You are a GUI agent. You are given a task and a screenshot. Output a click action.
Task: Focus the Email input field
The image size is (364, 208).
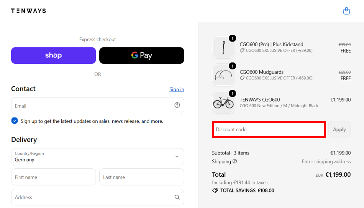click(x=97, y=106)
